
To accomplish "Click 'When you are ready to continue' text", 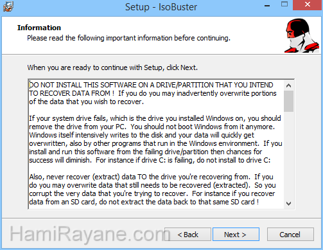I will click(x=112, y=67).
